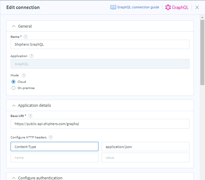Viewport: 205px width, 180px height.
Task: Collapse the Configure authentication section
Action: 14,178
